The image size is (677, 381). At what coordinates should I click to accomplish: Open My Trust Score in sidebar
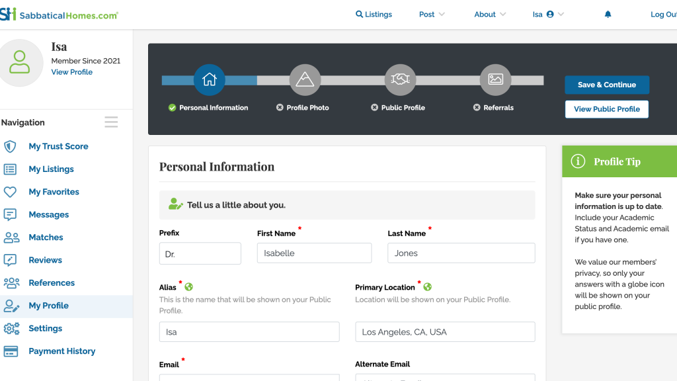58,146
